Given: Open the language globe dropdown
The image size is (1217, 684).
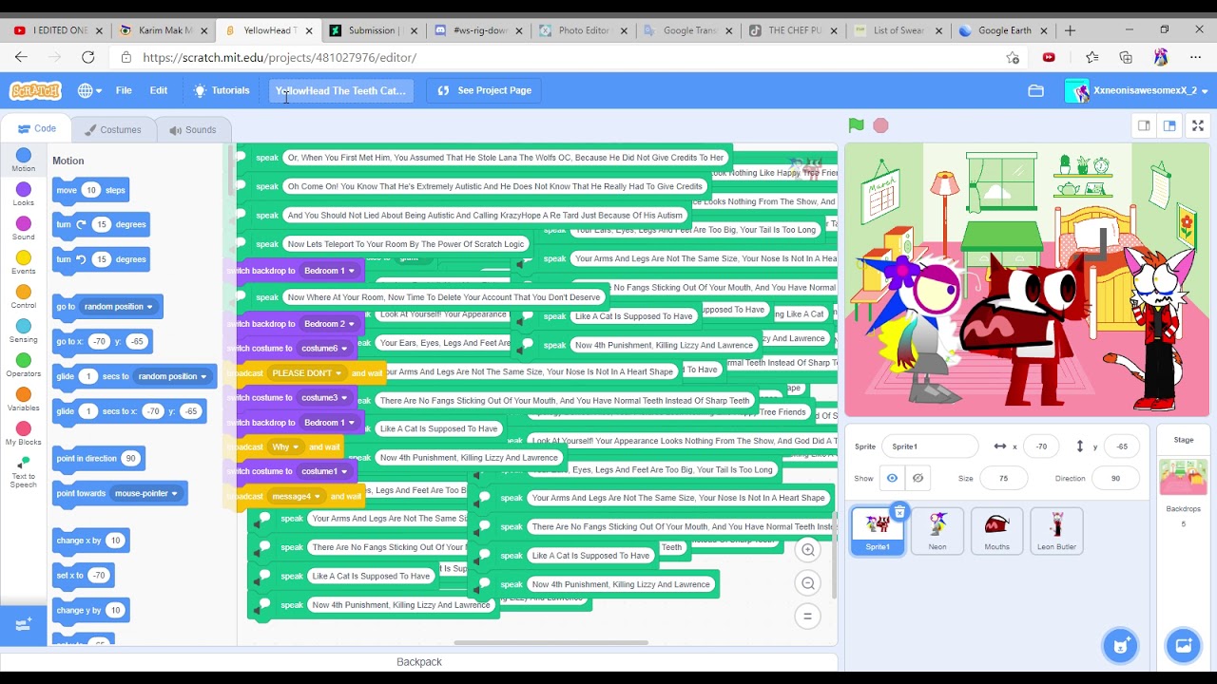Looking at the screenshot, I should click(x=90, y=91).
